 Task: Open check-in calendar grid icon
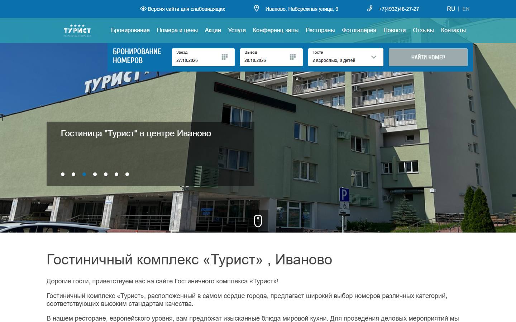[x=225, y=57]
